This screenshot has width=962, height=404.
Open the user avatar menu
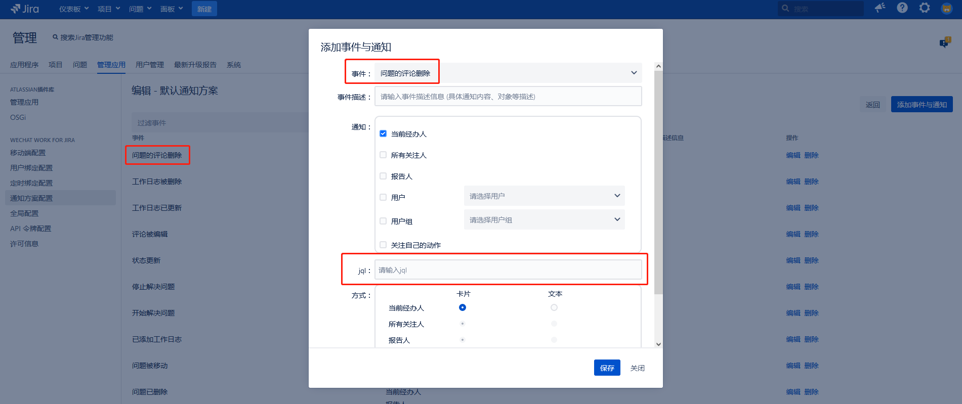[946, 8]
